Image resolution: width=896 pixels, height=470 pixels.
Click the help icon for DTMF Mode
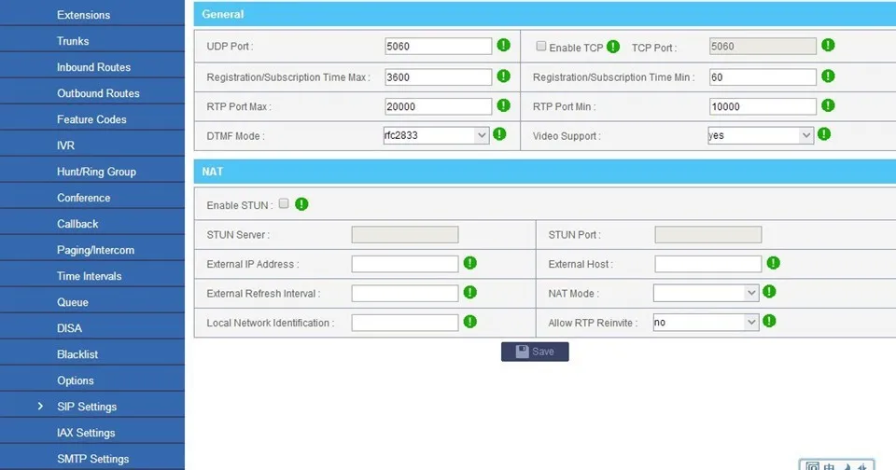click(x=499, y=134)
